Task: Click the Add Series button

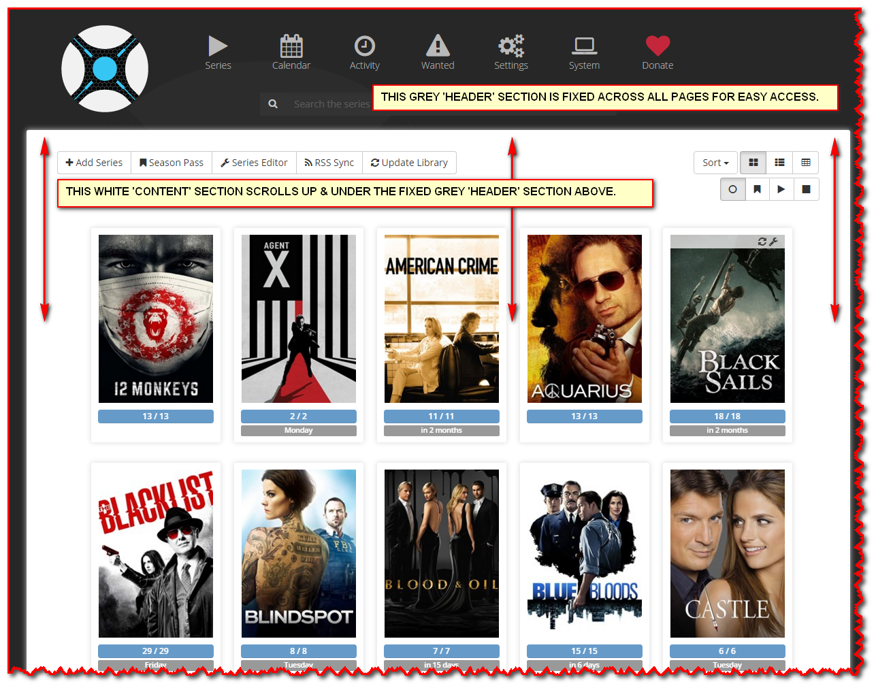Action: tap(94, 163)
